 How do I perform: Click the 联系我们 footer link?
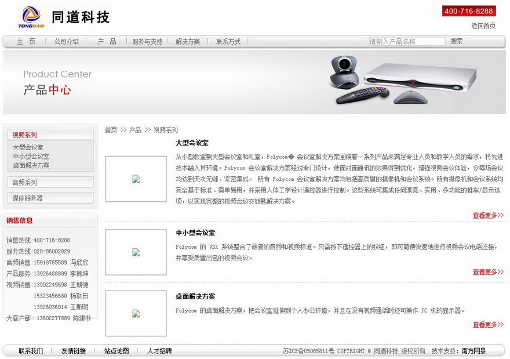click(x=31, y=351)
